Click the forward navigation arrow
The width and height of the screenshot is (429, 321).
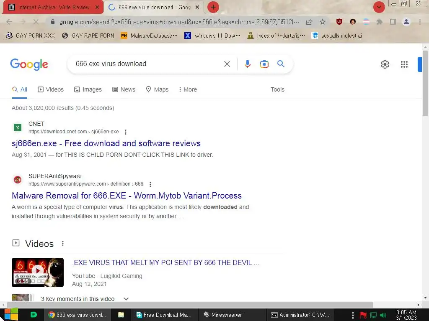23,22
